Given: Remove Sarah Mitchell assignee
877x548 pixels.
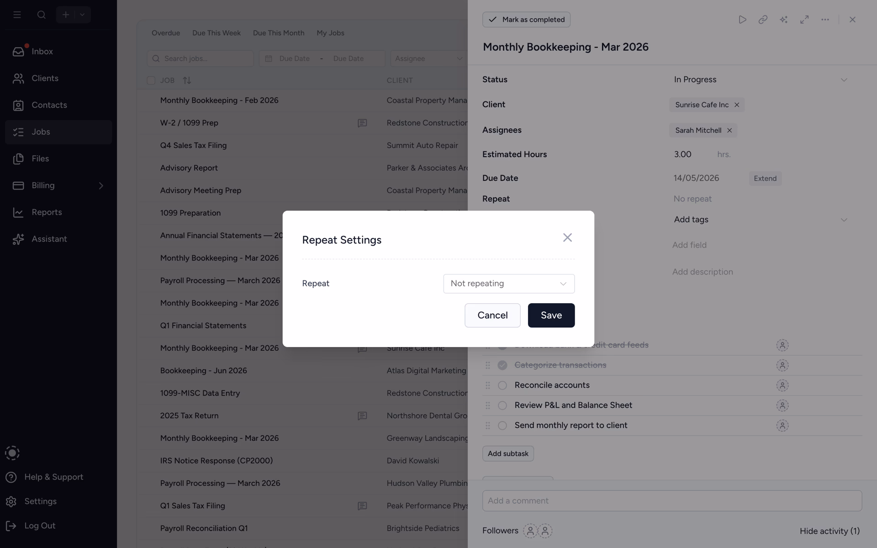Looking at the screenshot, I should point(729,131).
